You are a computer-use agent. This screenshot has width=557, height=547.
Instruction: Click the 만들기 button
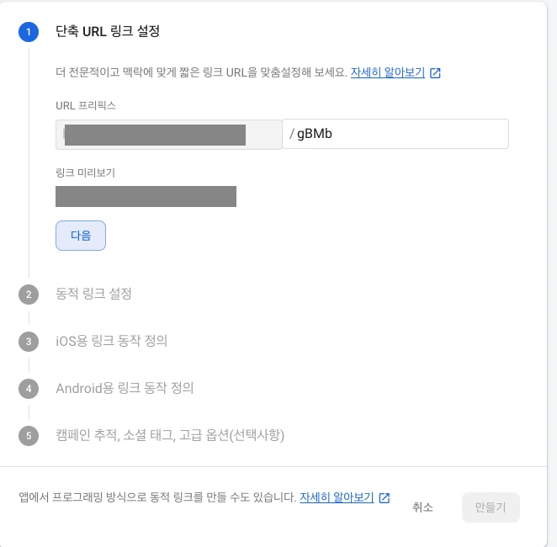(x=491, y=507)
